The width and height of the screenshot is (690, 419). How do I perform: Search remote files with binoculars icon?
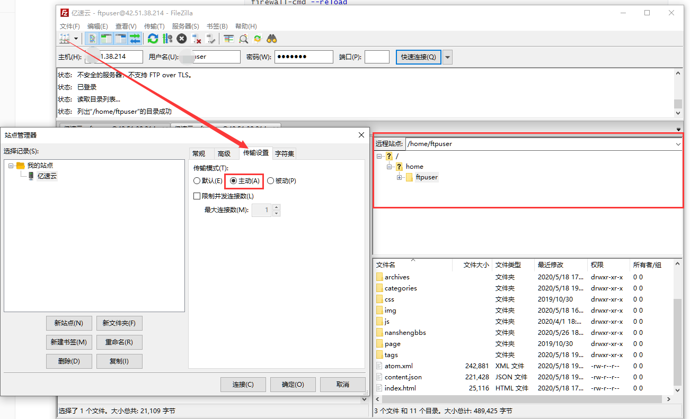pos(272,39)
